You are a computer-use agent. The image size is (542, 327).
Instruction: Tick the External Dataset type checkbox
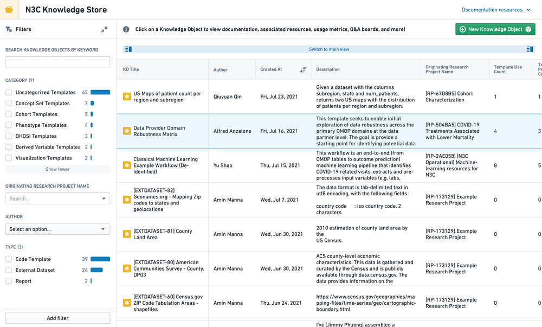(x=9, y=270)
